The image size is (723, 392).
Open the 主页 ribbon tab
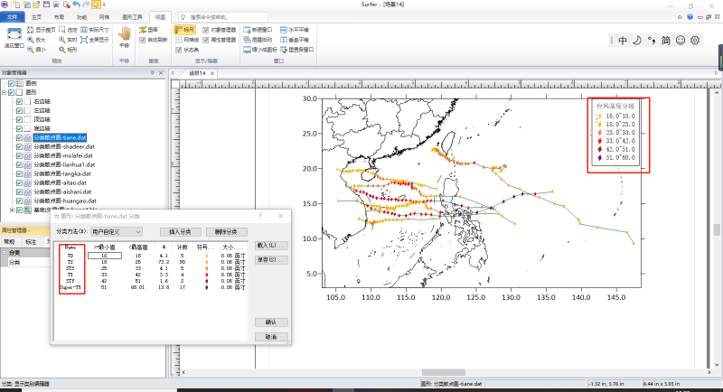(36, 16)
